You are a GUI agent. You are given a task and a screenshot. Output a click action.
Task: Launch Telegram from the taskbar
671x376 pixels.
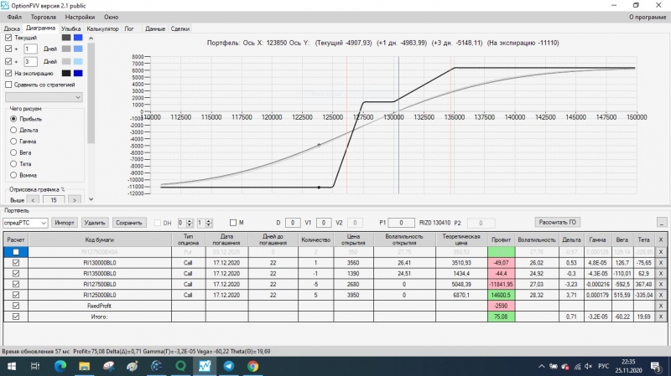click(229, 366)
